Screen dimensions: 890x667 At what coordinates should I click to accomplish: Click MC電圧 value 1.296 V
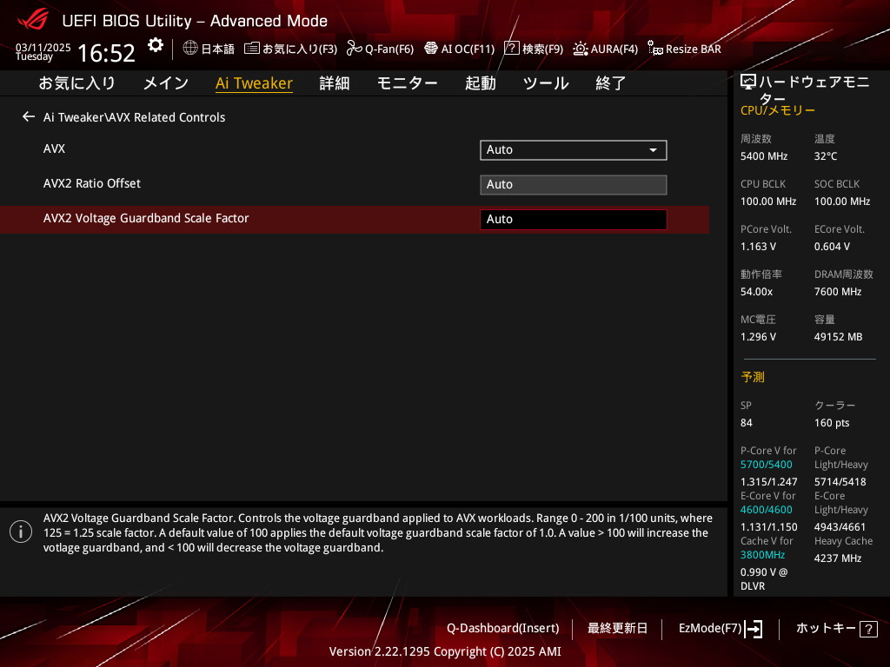[x=758, y=337]
